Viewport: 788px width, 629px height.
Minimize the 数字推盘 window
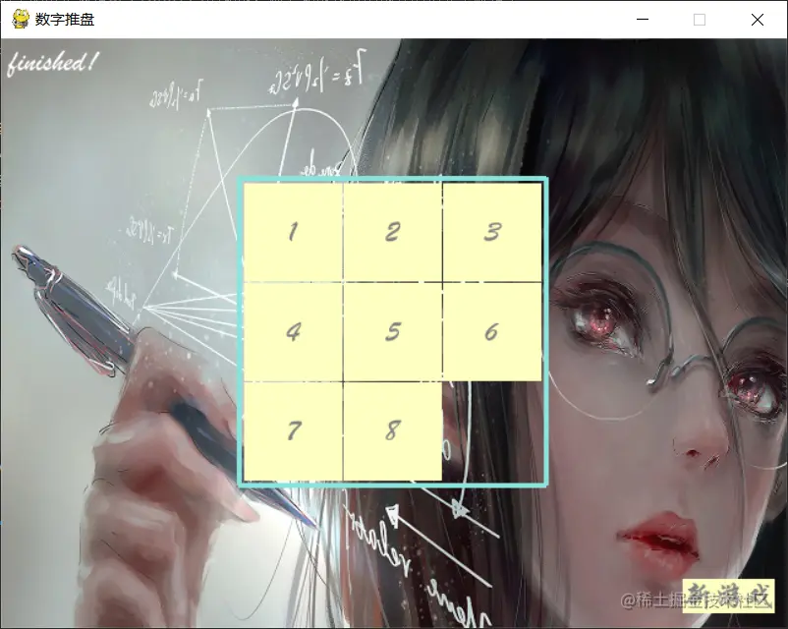(643, 20)
